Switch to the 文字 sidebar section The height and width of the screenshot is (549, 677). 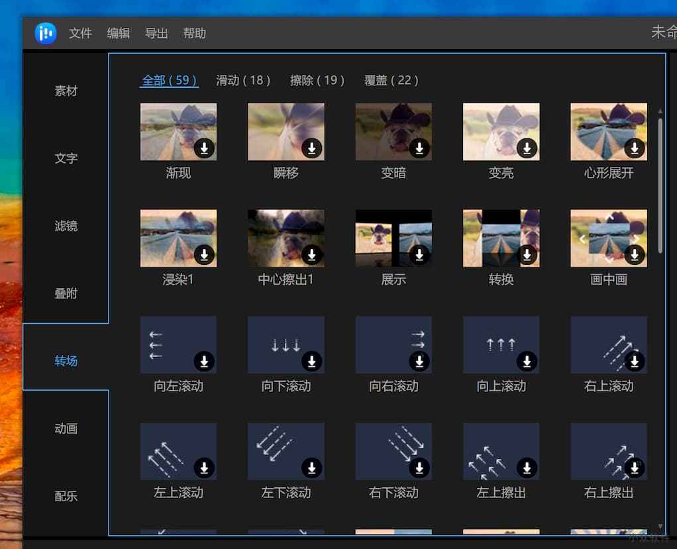(x=66, y=158)
